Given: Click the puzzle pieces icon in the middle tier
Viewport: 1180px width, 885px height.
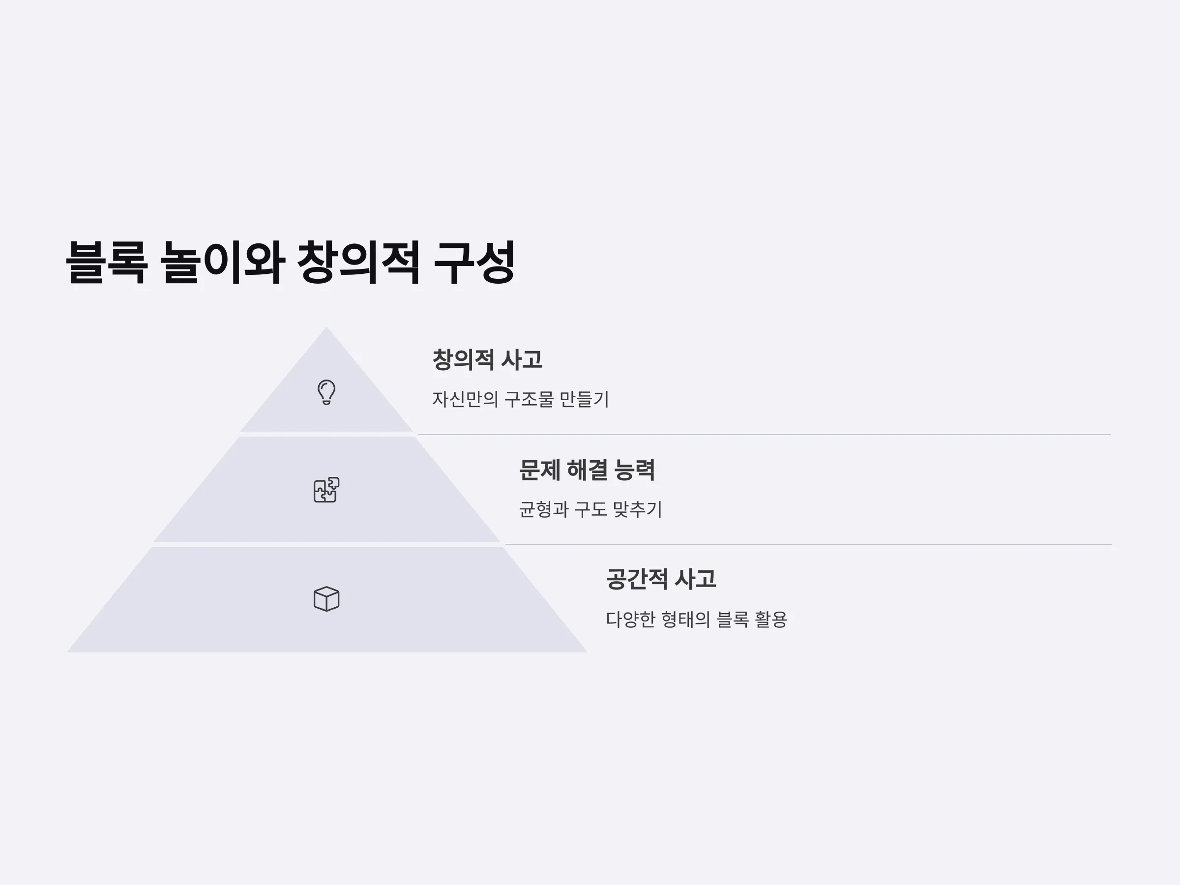Looking at the screenshot, I should coord(326,490).
